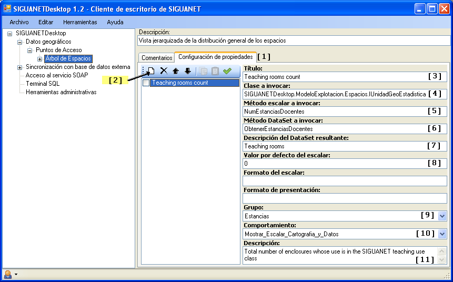Select Acceso al servicio SOAP item
Screen dimensions: 453x282
pyautogui.click(x=57, y=75)
